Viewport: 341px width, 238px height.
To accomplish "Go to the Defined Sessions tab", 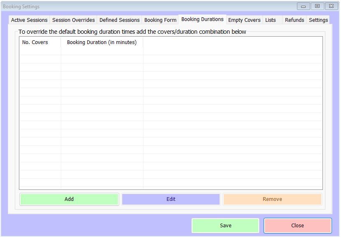I will [120, 20].
